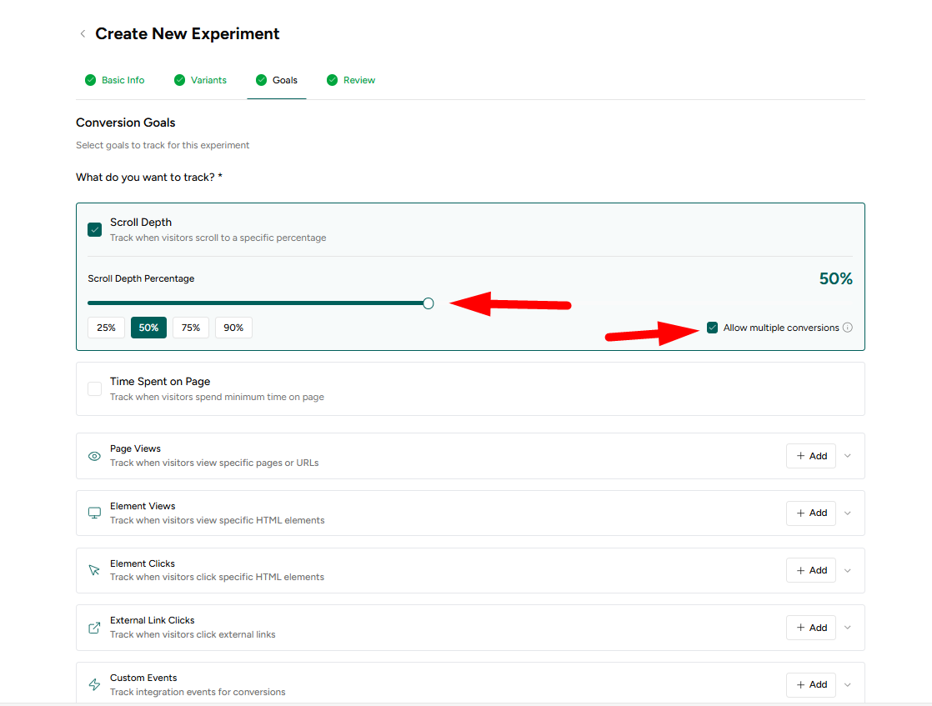Click the Scroll Depth Percentage slider handle
This screenshot has height=706, width=932.
[428, 303]
